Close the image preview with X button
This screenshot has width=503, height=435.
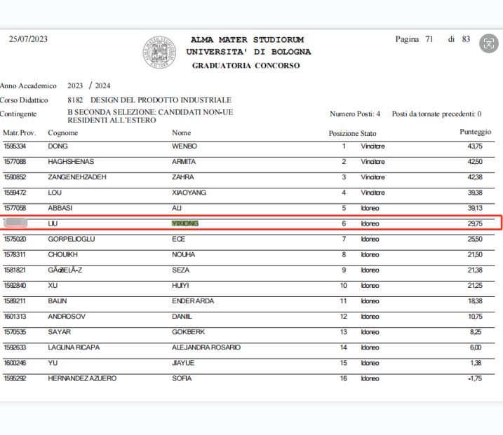click(489, 43)
